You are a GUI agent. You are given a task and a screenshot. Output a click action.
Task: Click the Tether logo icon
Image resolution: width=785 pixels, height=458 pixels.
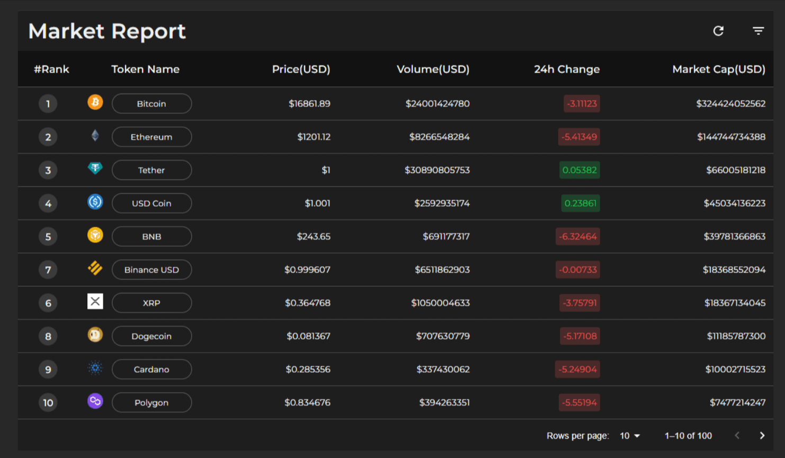(95, 169)
